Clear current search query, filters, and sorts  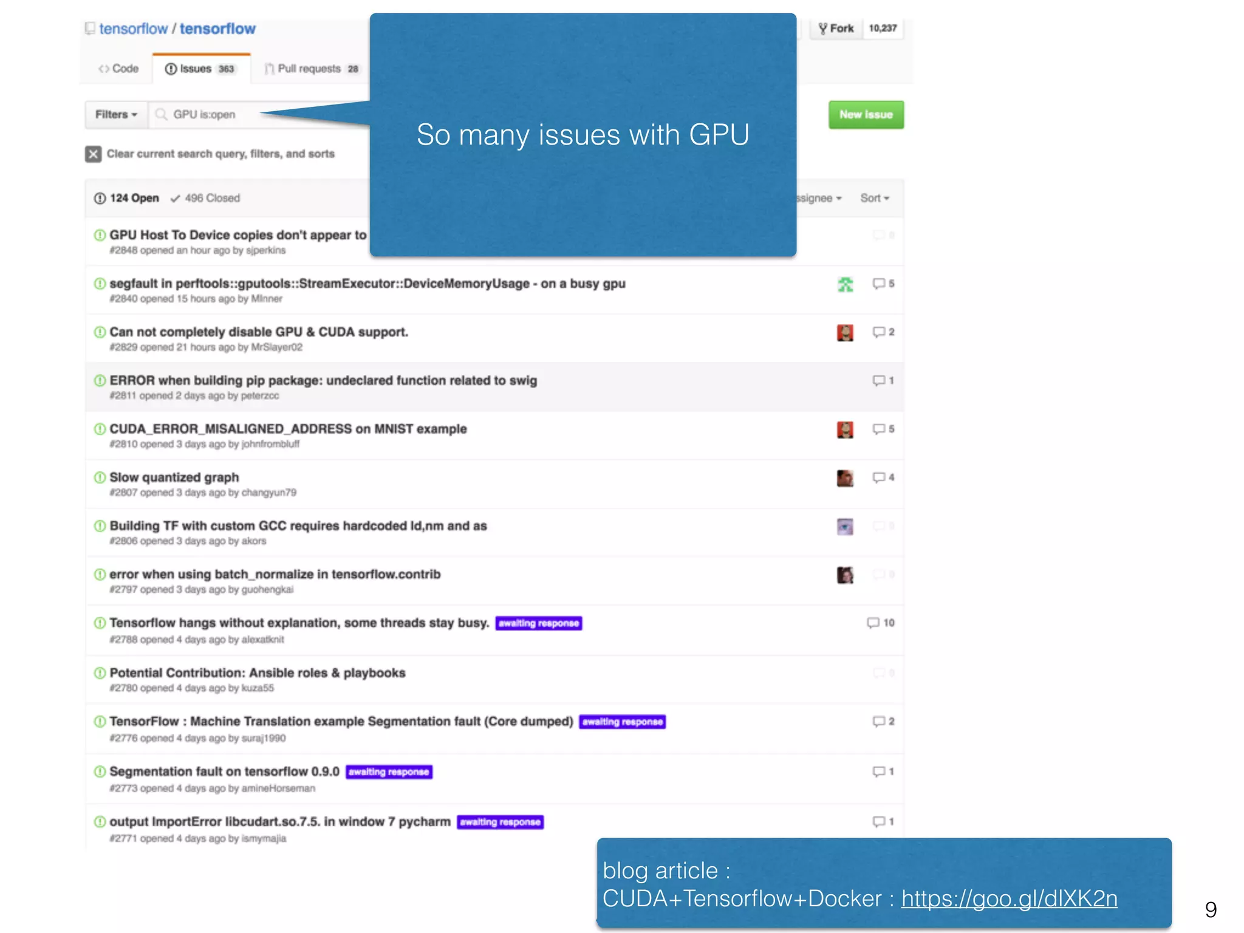(220, 154)
